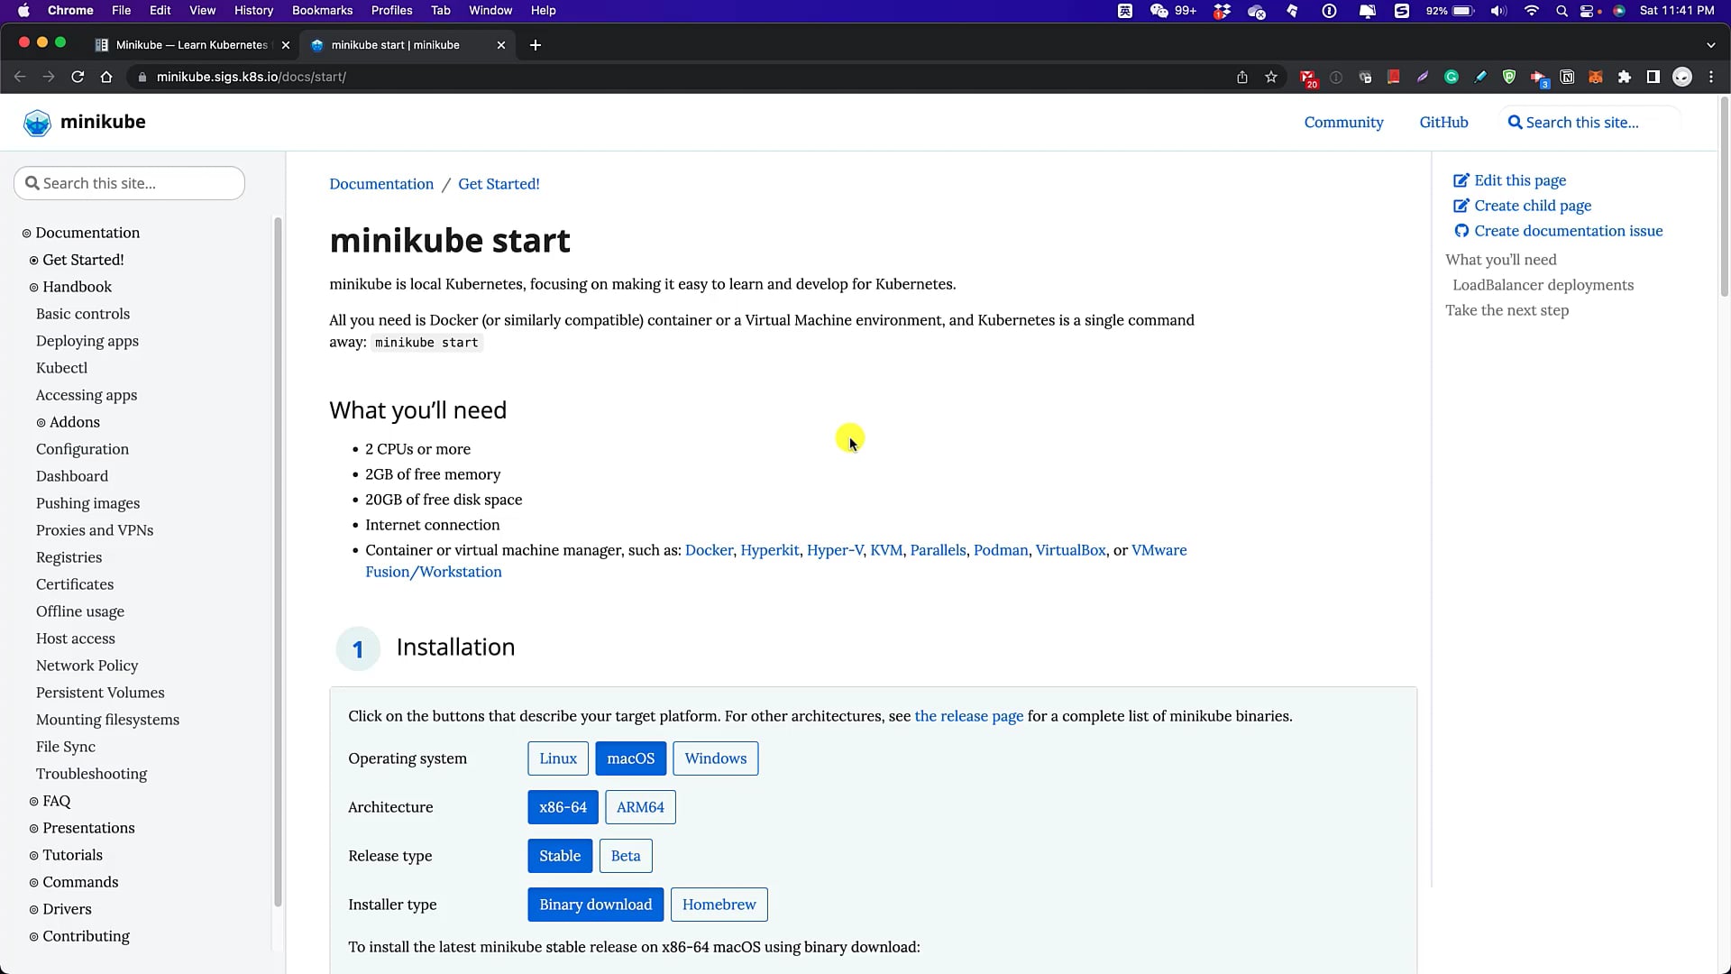
Task: Choose ARM64 architecture option
Action: (640, 807)
